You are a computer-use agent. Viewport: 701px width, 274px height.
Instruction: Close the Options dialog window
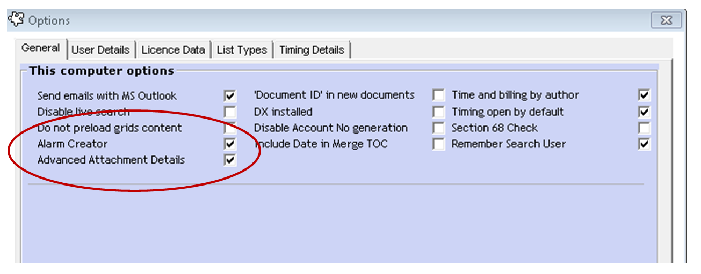click(666, 20)
